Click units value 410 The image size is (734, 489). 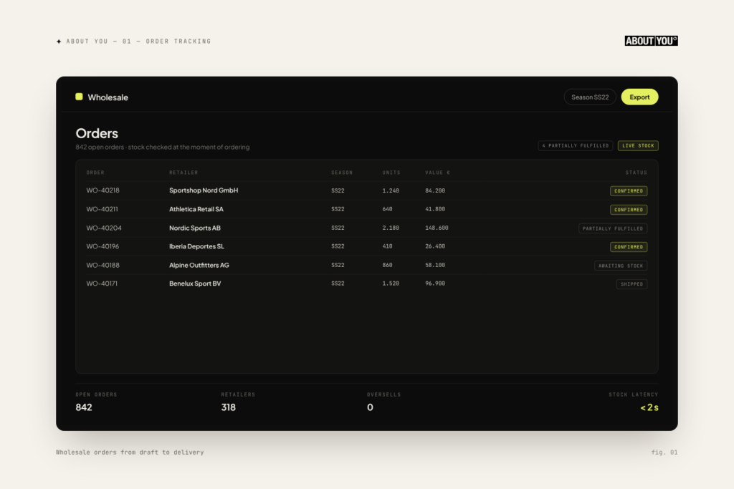coord(387,246)
